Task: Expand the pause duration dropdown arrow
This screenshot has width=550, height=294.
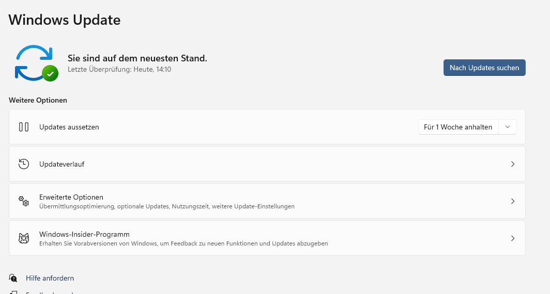Action: pos(508,127)
